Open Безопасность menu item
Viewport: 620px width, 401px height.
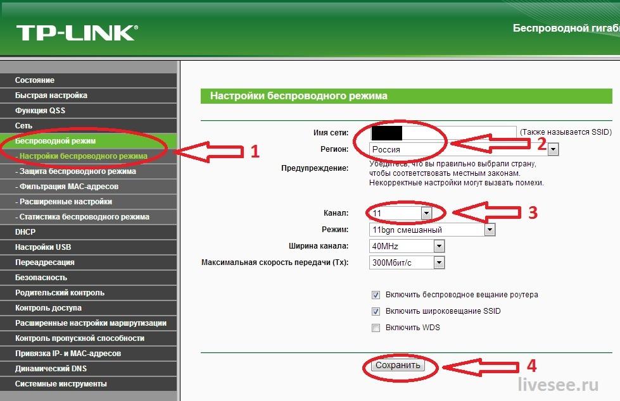point(88,278)
